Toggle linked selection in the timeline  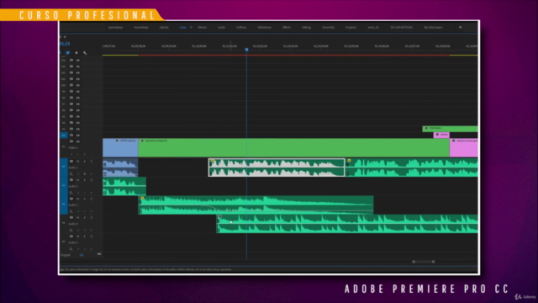pos(67,53)
